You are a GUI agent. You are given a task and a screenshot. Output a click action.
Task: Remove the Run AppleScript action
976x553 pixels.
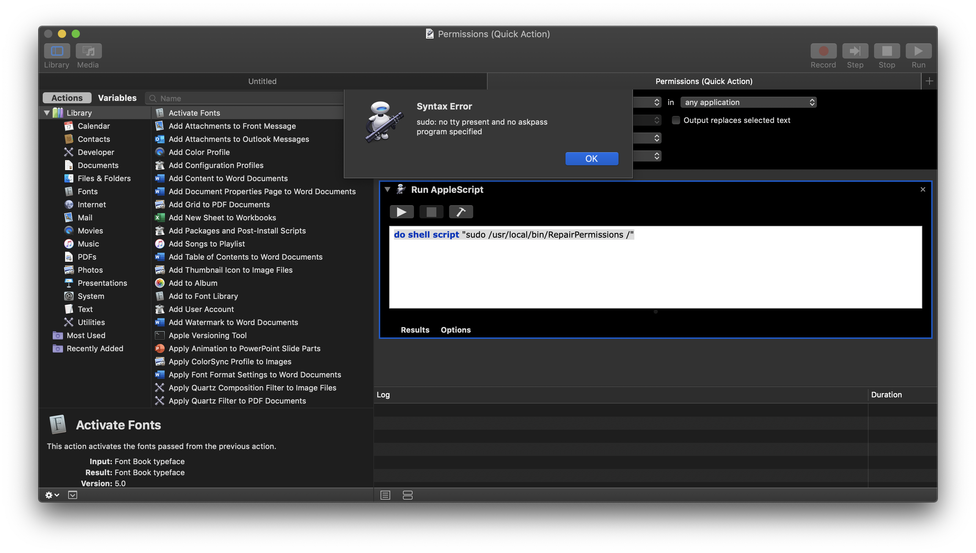[x=923, y=189]
